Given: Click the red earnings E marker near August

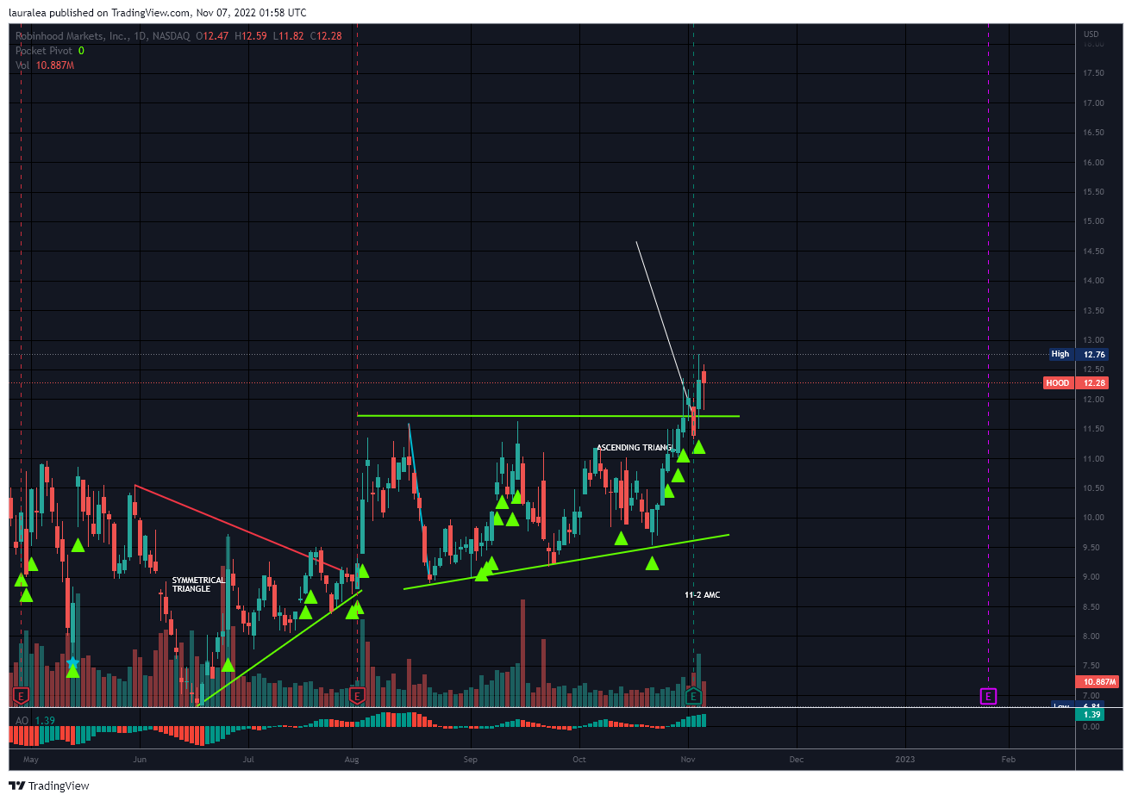Looking at the screenshot, I should click(x=357, y=695).
